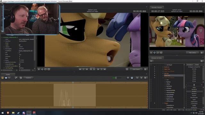Switch to the Motion Editor mode in timeline
The height and width of the screenshot is (115, 205).
coord(6,78)
